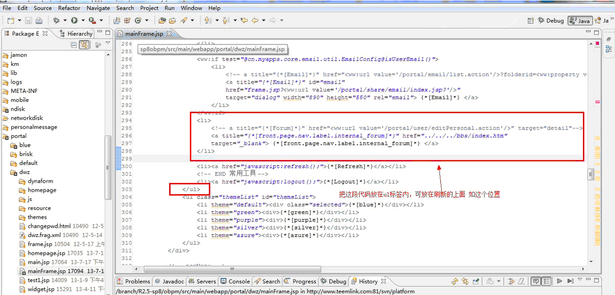This screenshot has width=615, height=295.
Task: Open dropdown next to External Tools icon
Action: click(x=101, y=20)
